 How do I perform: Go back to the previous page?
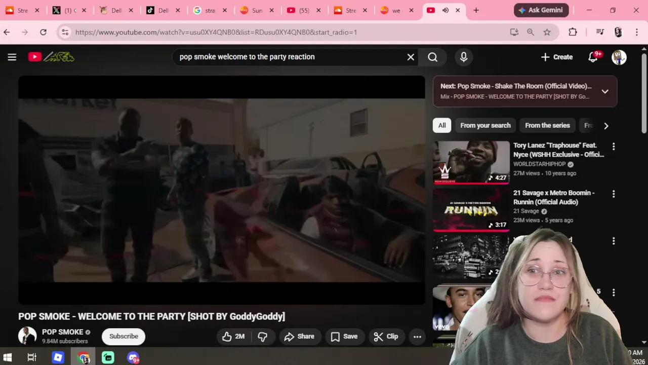pos(7,32)
